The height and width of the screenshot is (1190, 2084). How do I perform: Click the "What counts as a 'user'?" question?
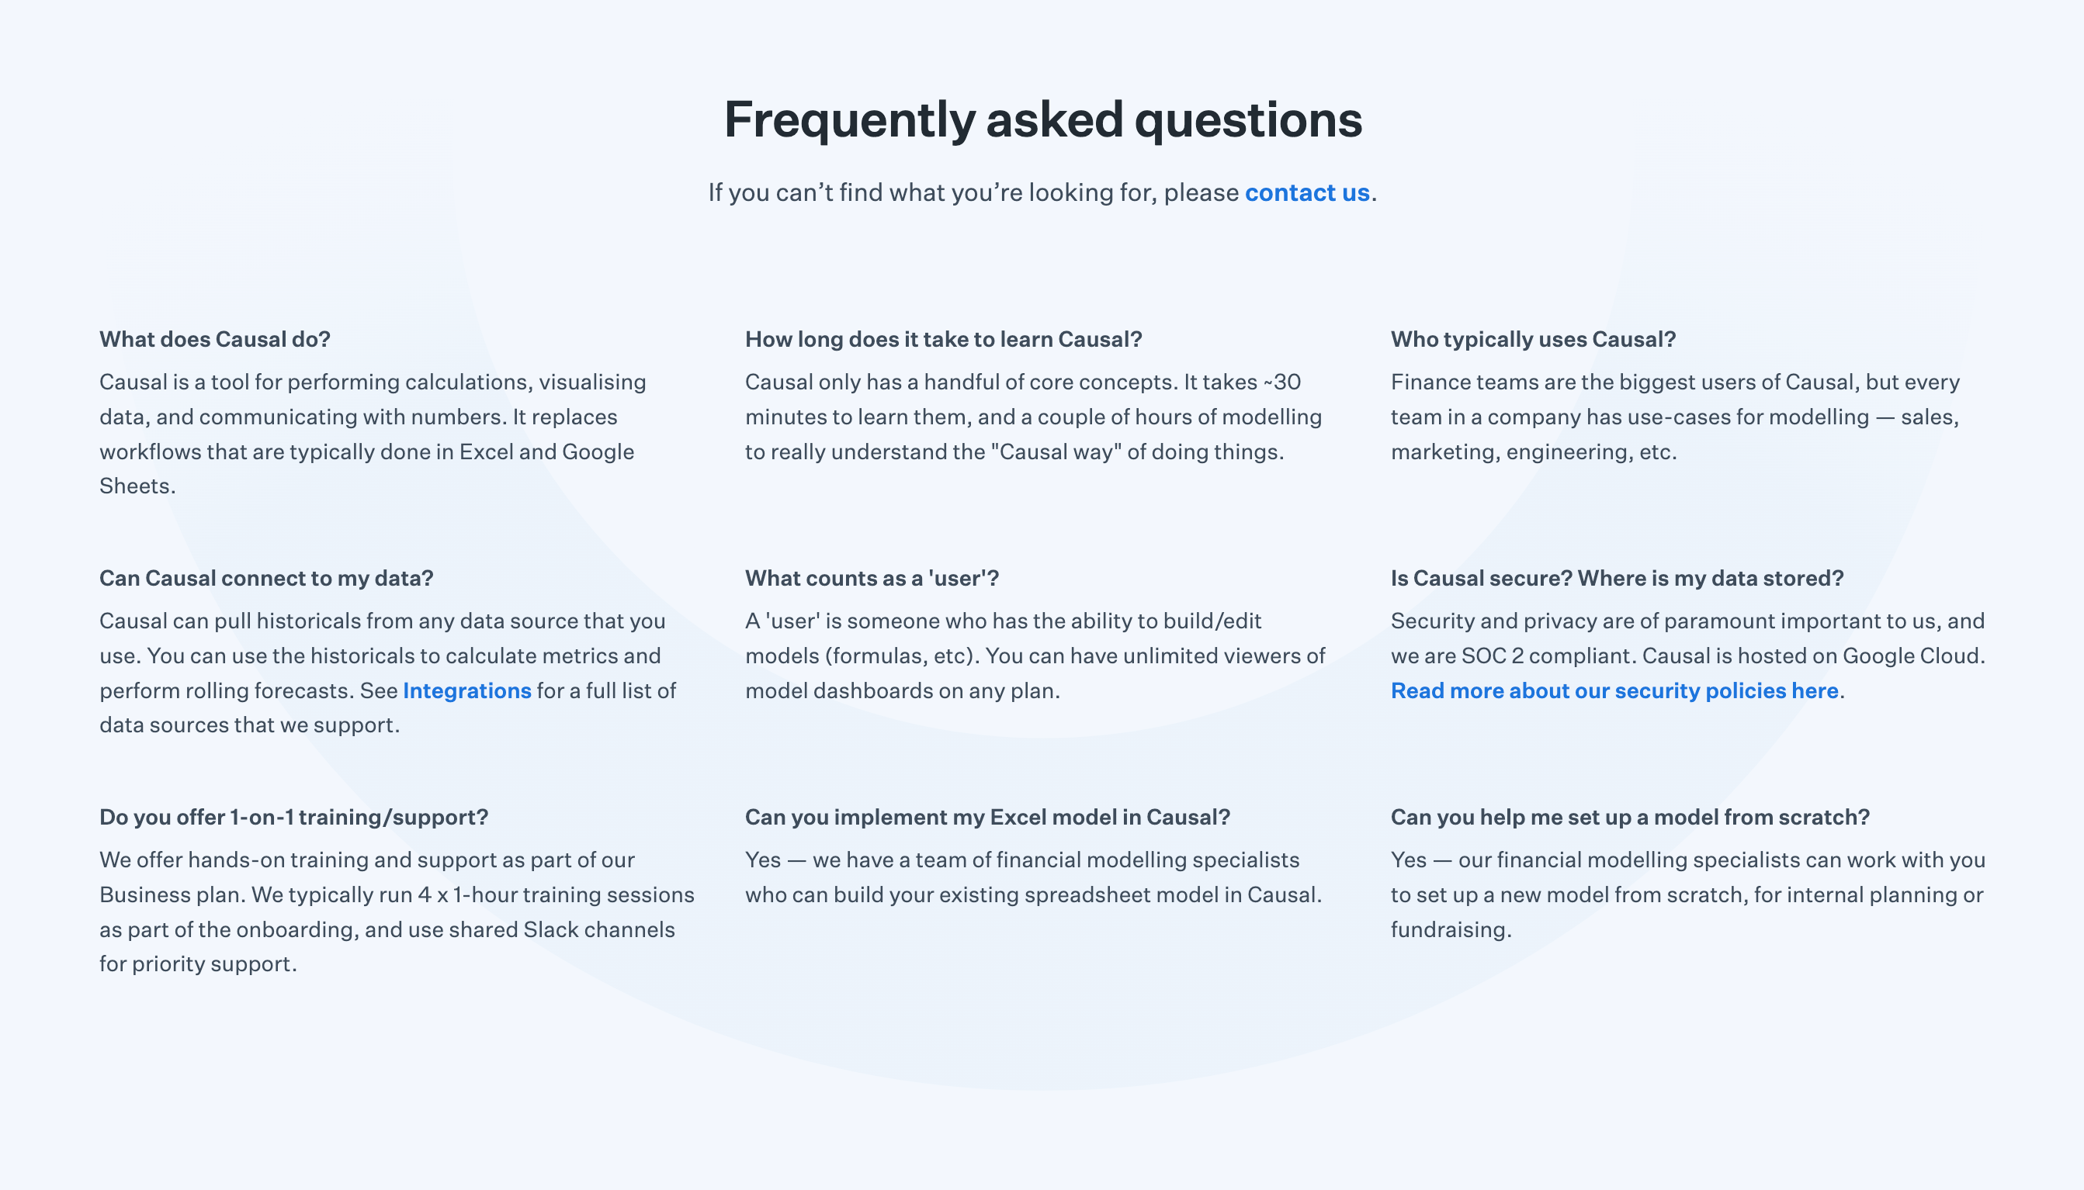pyautogui.click(x=872, y=578)
